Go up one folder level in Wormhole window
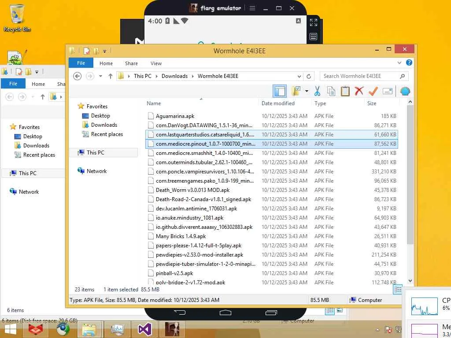 coord(111,76)
